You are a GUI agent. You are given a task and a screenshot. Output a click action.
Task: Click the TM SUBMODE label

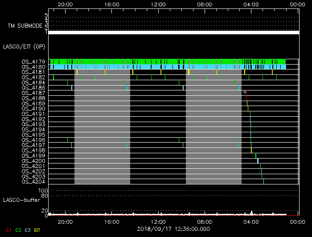tap(25, 26)
